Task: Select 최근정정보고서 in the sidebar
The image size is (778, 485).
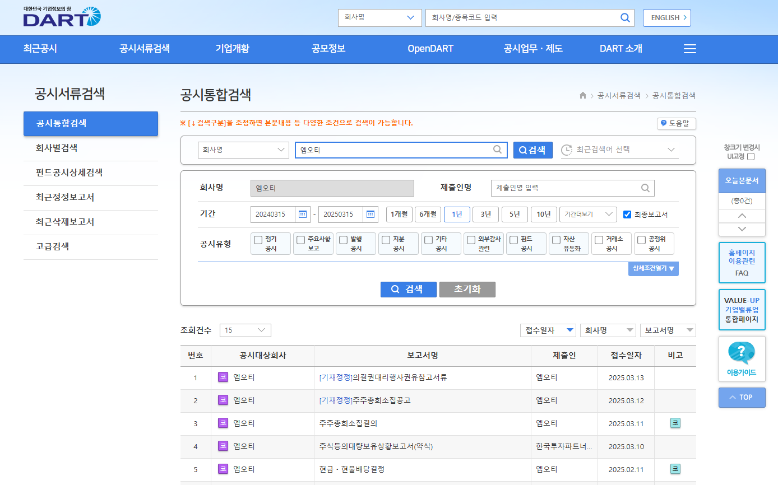Action: tap(91, 198)
